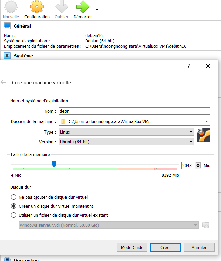This screenshot has width=221, height=261.
Task: Click the Créer button
Action: pos(166,247)
